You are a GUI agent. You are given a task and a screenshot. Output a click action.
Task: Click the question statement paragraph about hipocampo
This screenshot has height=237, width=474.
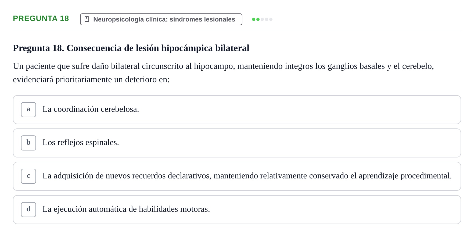point(224,73)
